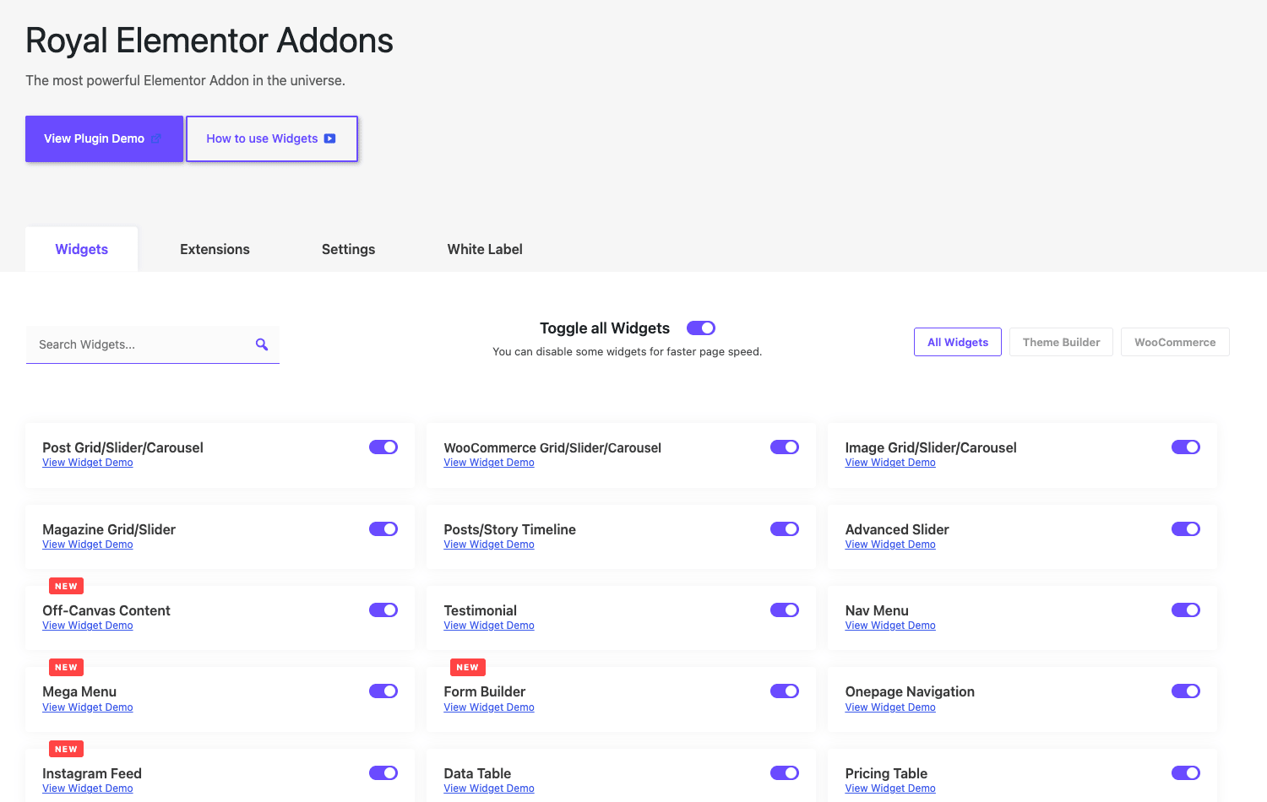Toggle Posts/Story Timeline widget
This screenshot has width=1267, height=802.
point(785,529)
